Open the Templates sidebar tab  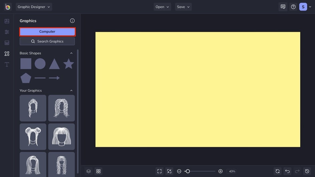[7, 43]
